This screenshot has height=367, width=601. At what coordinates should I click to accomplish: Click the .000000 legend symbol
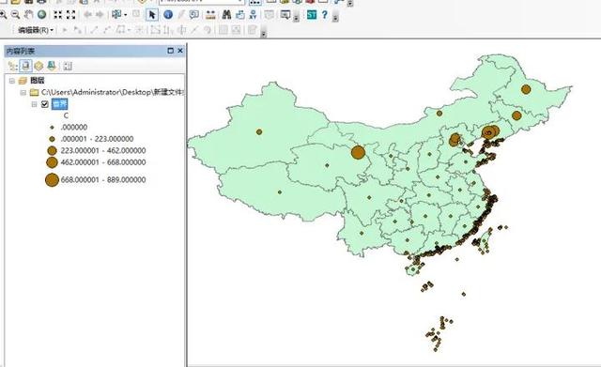[x=53, y=128]
